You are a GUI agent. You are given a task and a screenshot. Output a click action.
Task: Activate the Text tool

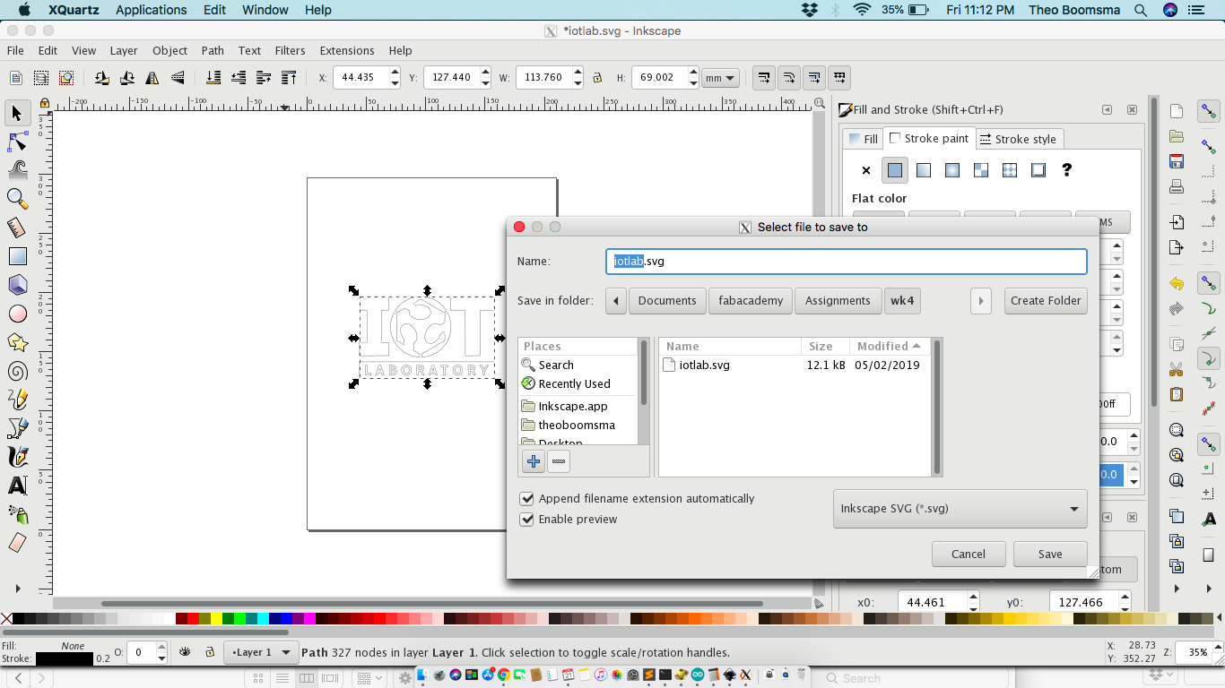18,486
